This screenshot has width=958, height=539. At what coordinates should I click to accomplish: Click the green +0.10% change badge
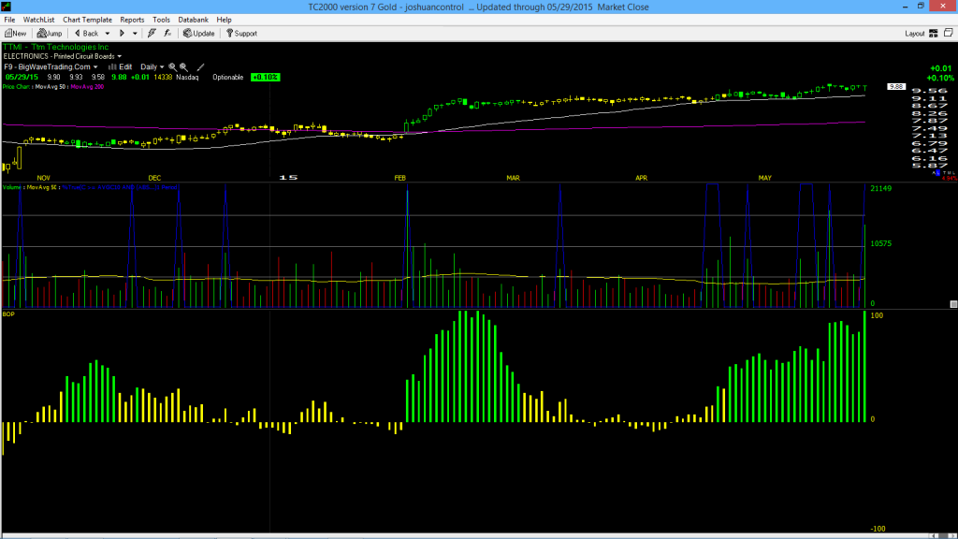point(265,77)
